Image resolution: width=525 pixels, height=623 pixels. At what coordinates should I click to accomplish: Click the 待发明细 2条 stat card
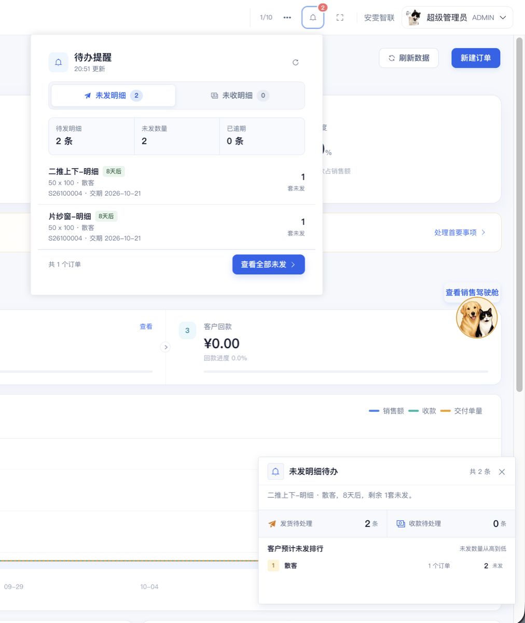click(91, 136)
